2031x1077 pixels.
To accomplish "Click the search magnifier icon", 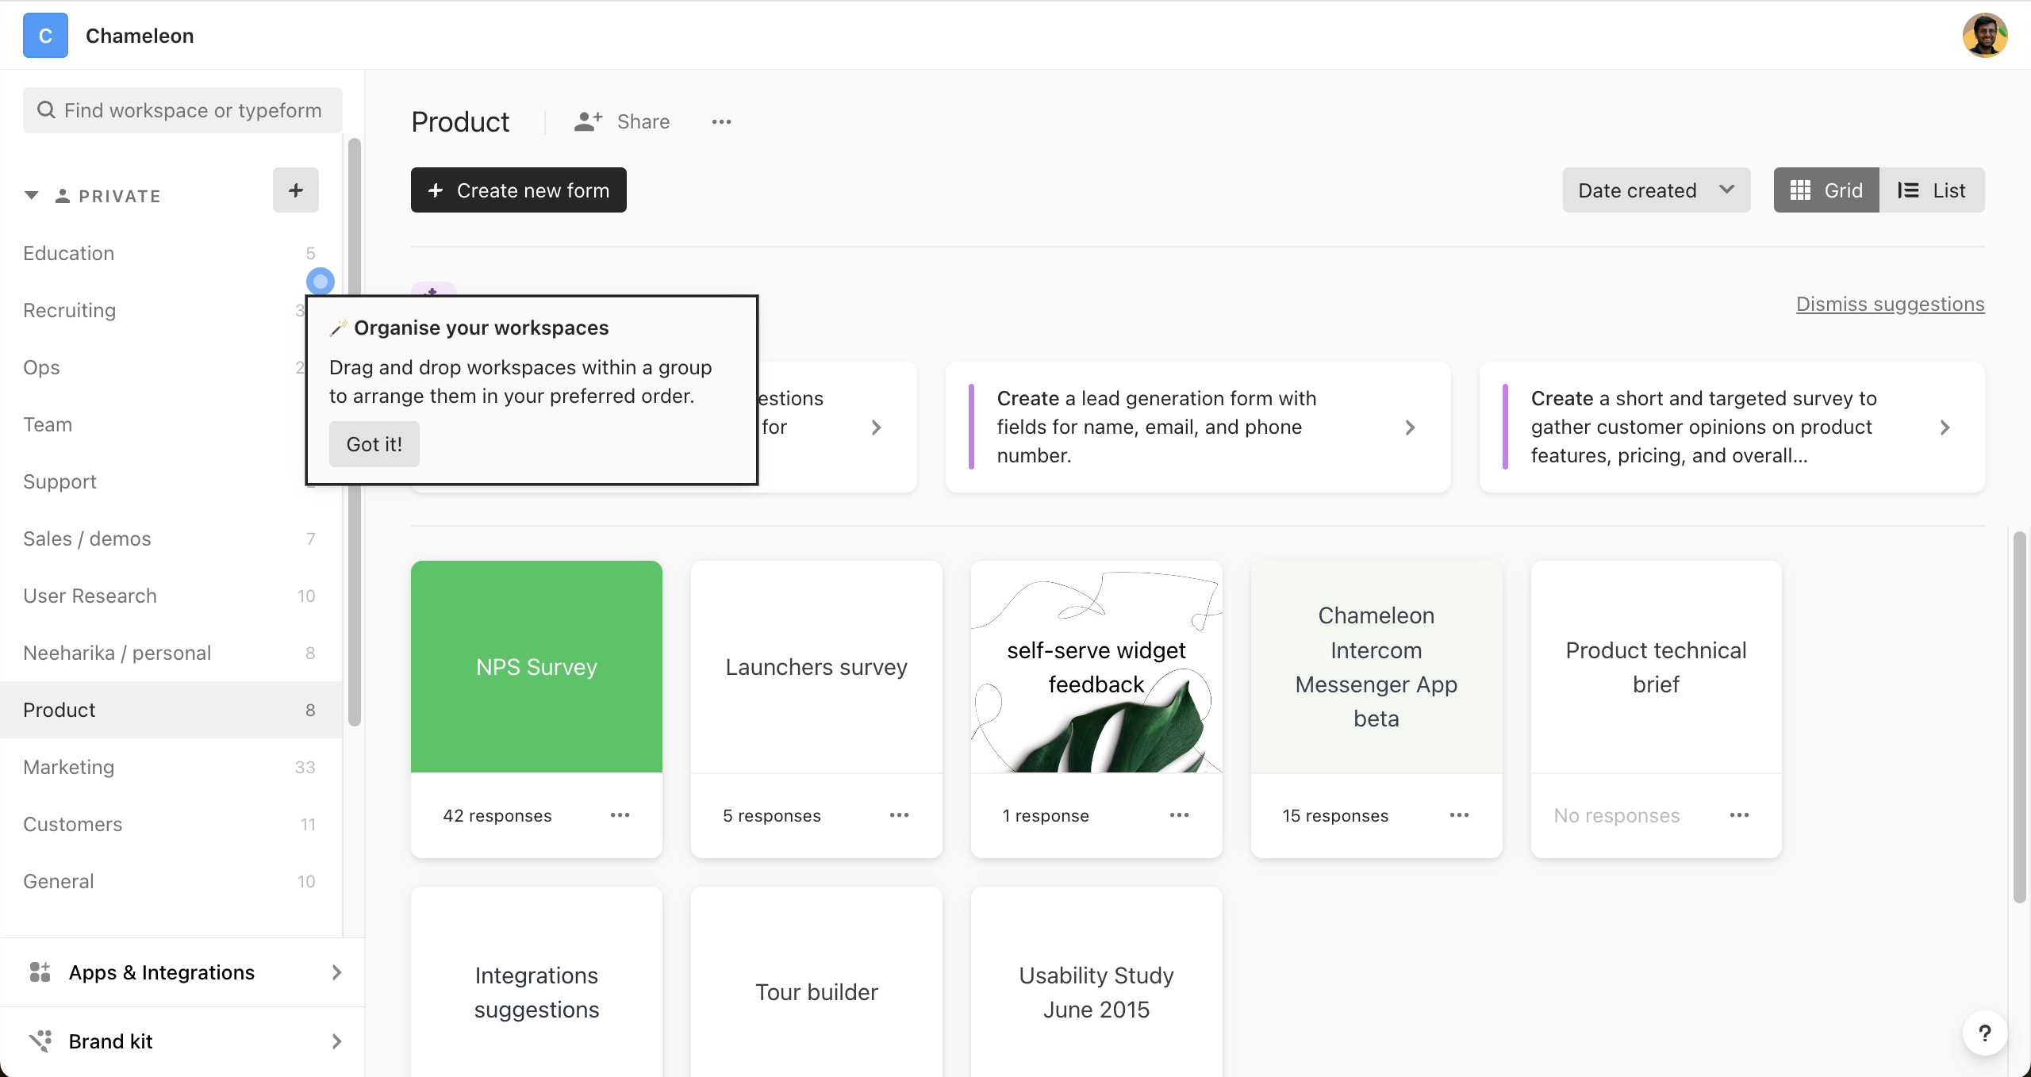I will point(47,110).
